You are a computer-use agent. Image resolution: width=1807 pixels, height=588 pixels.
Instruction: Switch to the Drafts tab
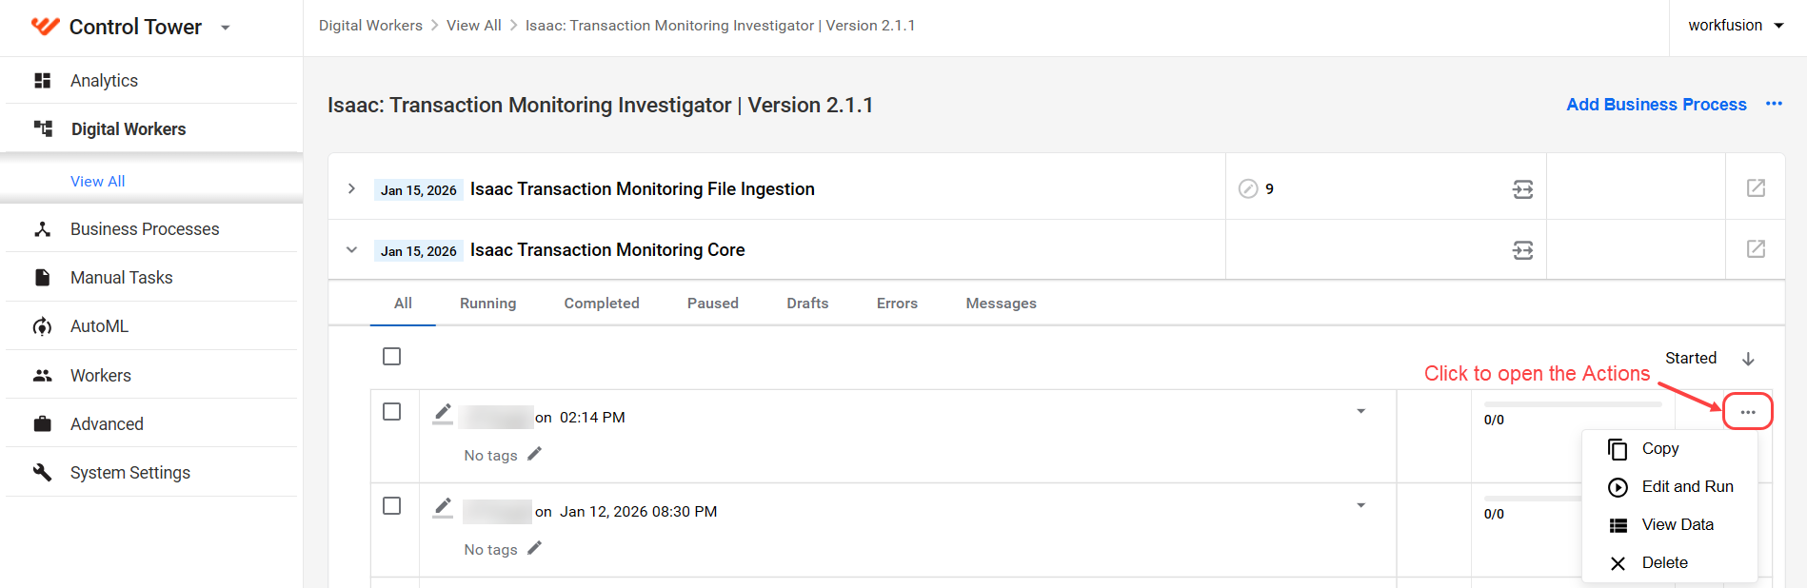807,304
